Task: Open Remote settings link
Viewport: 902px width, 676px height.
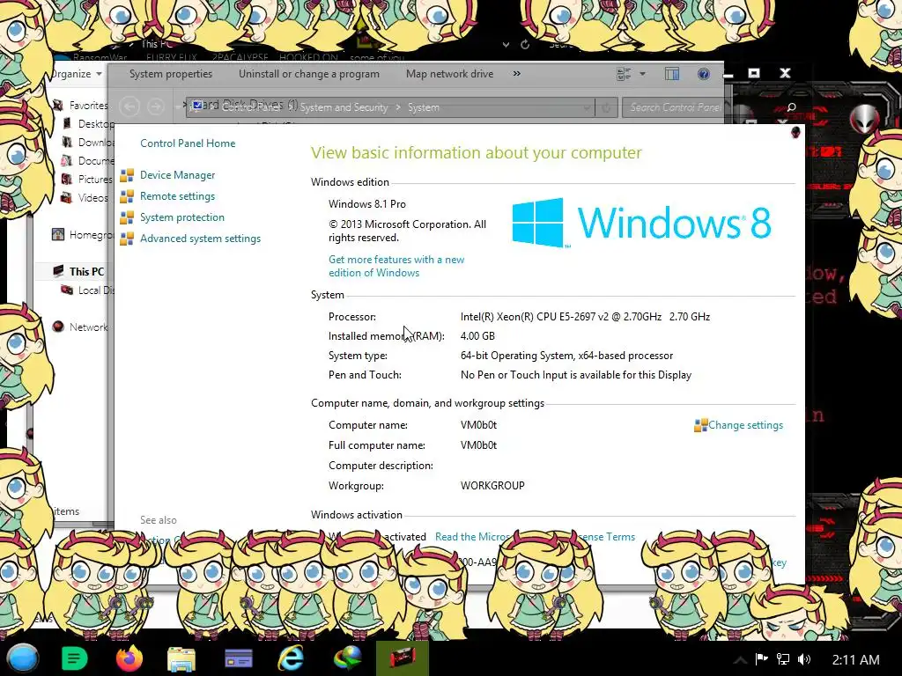Action: (177, 196)
